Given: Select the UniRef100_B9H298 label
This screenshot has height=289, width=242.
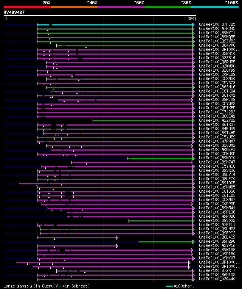Looking at the screenshot, I should [x=217, y=241].
